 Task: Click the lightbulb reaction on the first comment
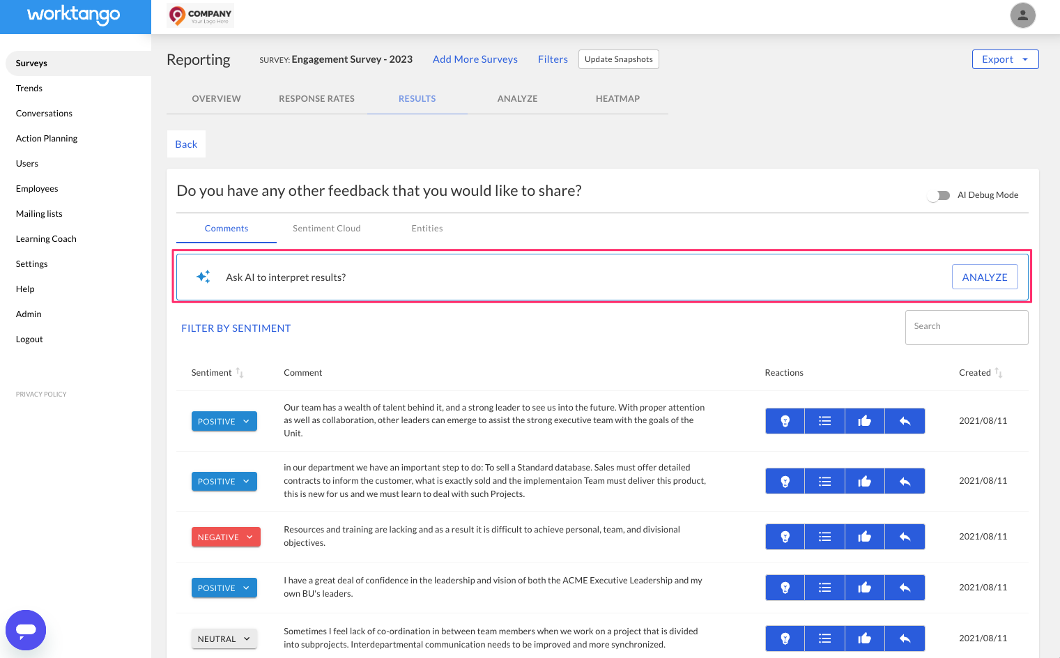pyautogui.click(x=784, y=420)
